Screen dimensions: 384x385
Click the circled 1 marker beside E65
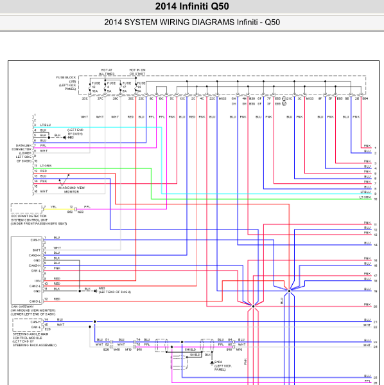tap(284, 99)
